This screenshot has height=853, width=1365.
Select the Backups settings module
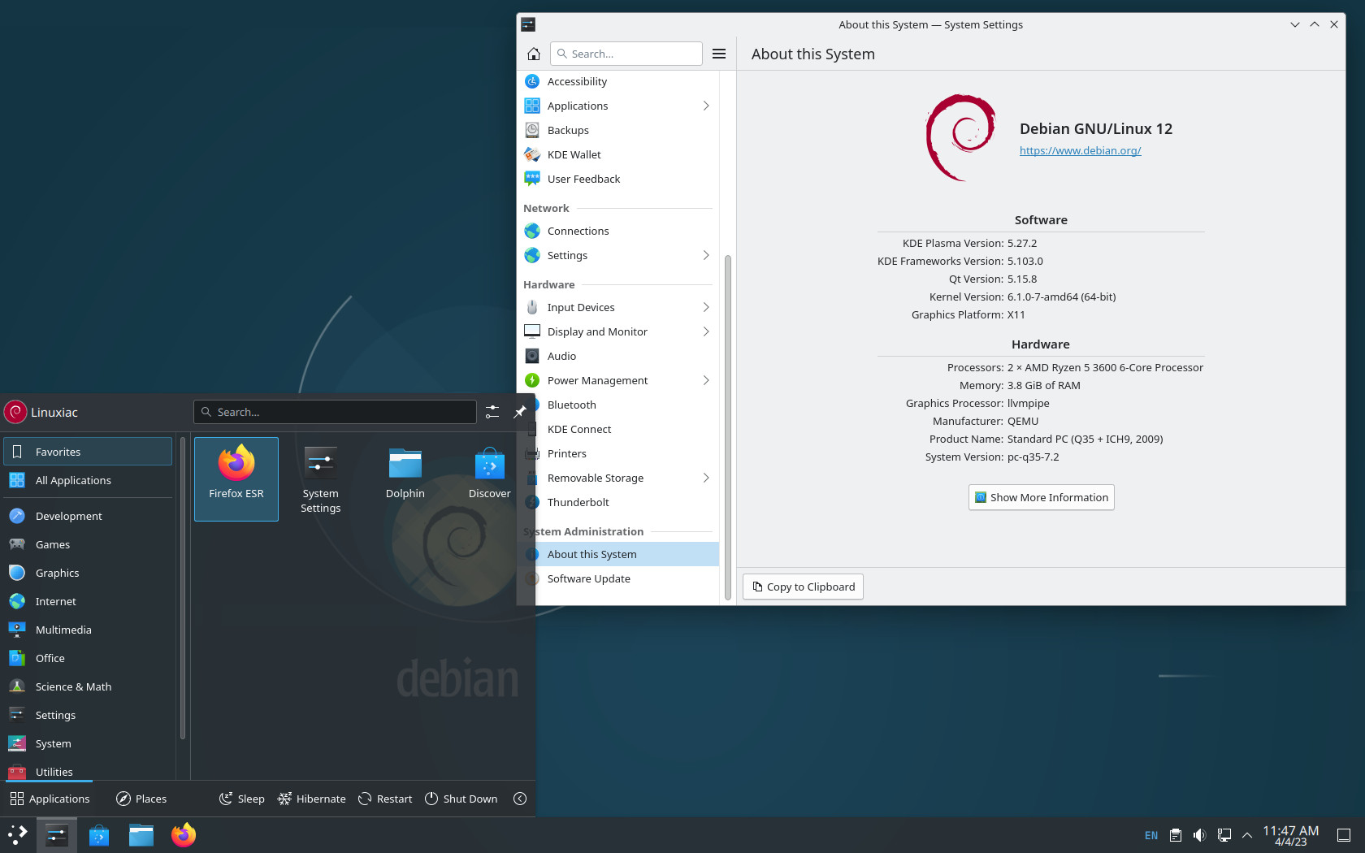569,130
